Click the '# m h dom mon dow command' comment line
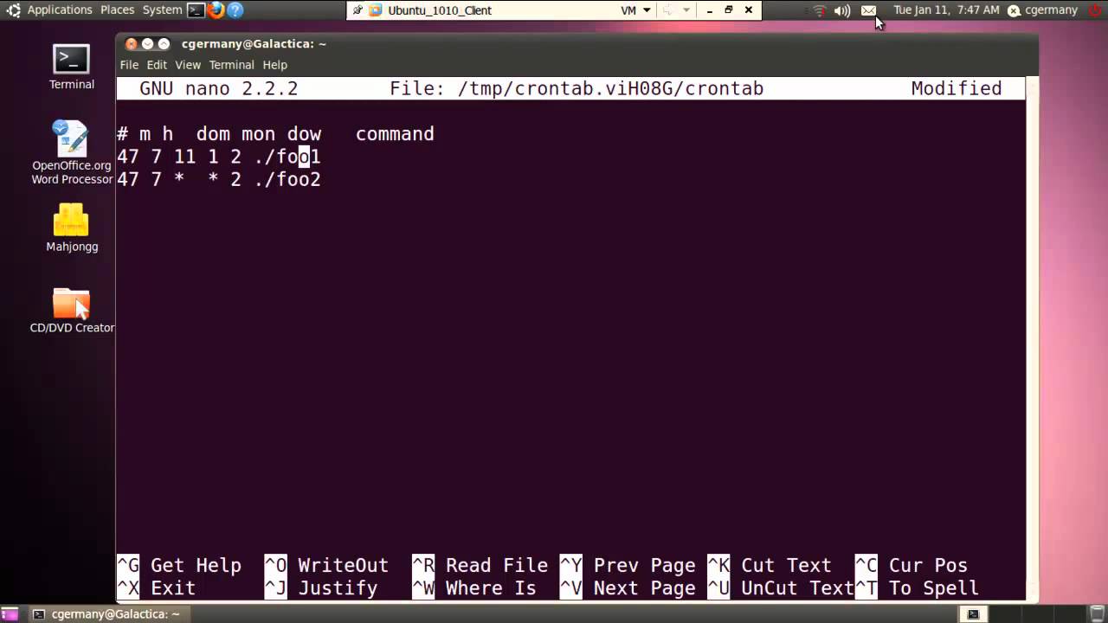Screen dimensions: 1108x623 click(275, 134)
